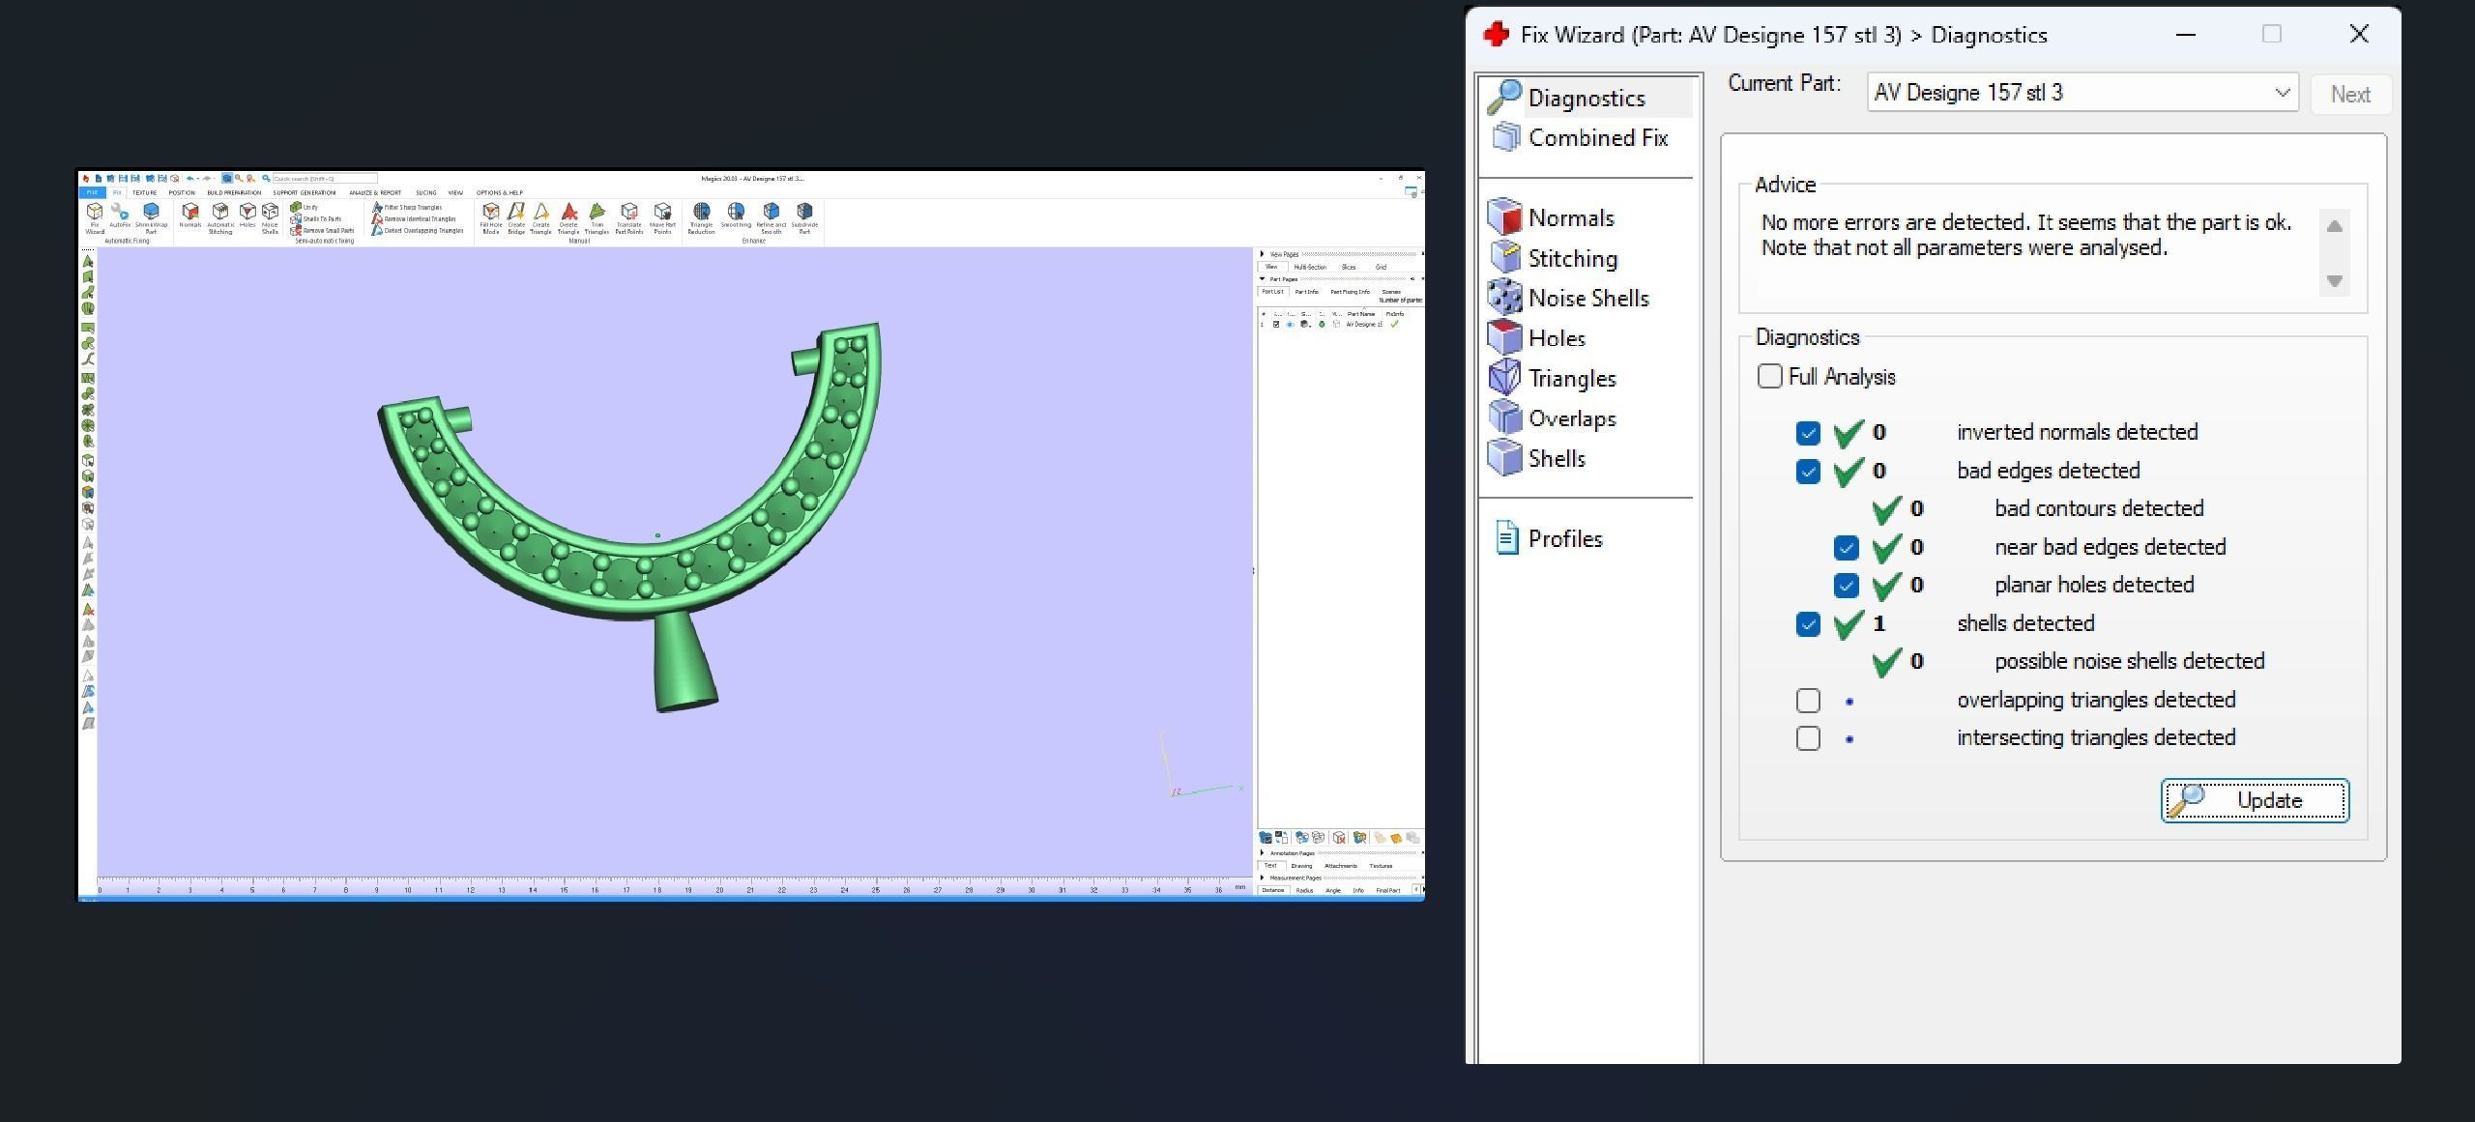
Task: Enable the Full Analysis checkbox
Action: tap(1769, 377)
